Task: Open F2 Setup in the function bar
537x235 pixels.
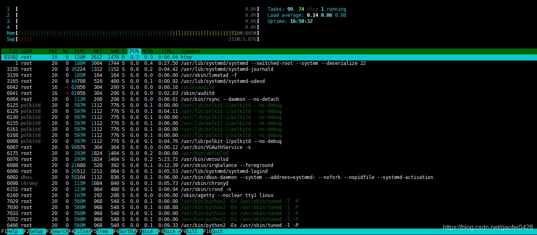Action: (x=35, y=231)
